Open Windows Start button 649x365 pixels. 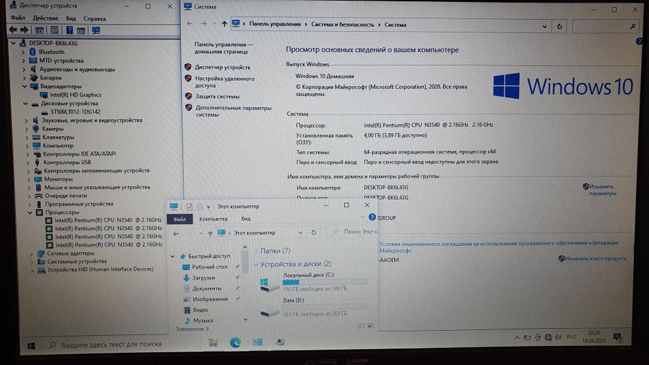point(31,346)
